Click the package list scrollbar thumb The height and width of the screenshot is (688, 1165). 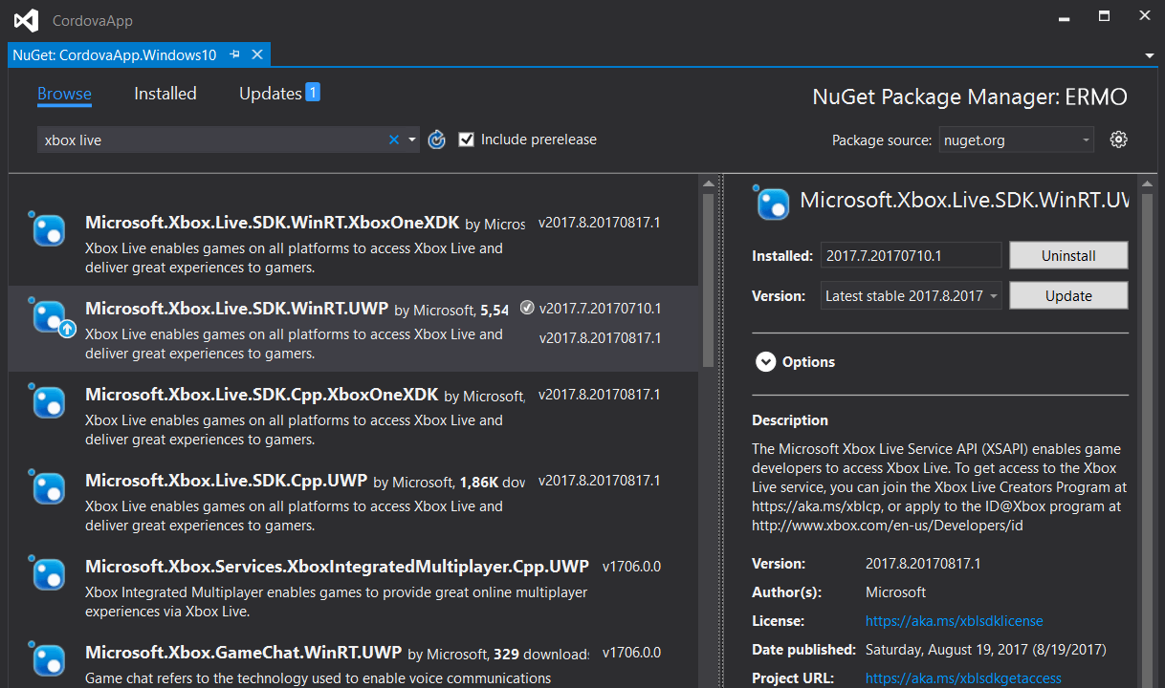point(708,280)
